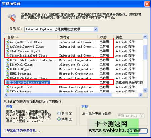Click the 更新 ActiveX button
This screenshot has width=151, height=138.
pos(131,116)
